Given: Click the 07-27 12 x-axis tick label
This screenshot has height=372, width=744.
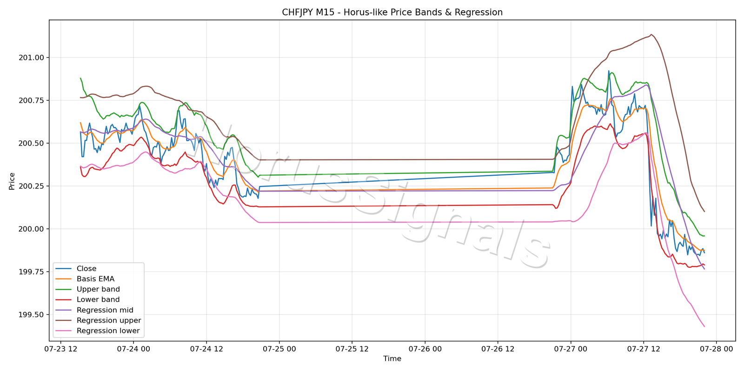Looking at the screenshot, I should coord(644,349).
